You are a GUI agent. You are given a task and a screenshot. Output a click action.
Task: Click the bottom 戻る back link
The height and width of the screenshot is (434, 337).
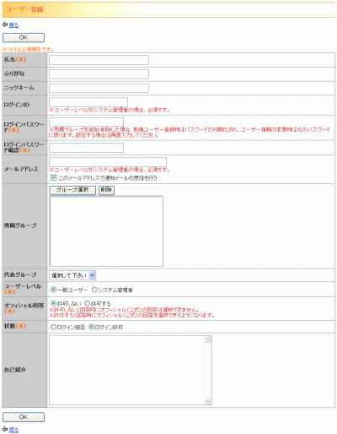pyautogui.click(x=13, y=430)
